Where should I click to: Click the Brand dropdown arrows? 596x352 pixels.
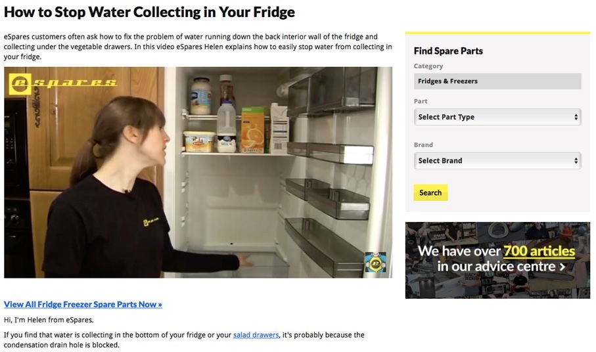(x=576, y=161)
